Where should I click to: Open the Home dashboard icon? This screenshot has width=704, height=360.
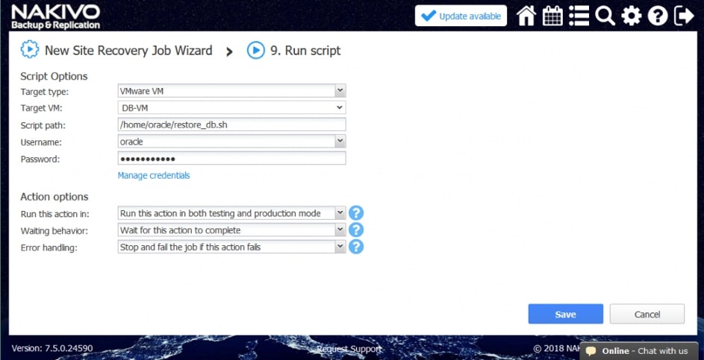click(526, 16)
